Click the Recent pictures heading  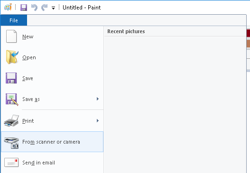coord(126,31)
